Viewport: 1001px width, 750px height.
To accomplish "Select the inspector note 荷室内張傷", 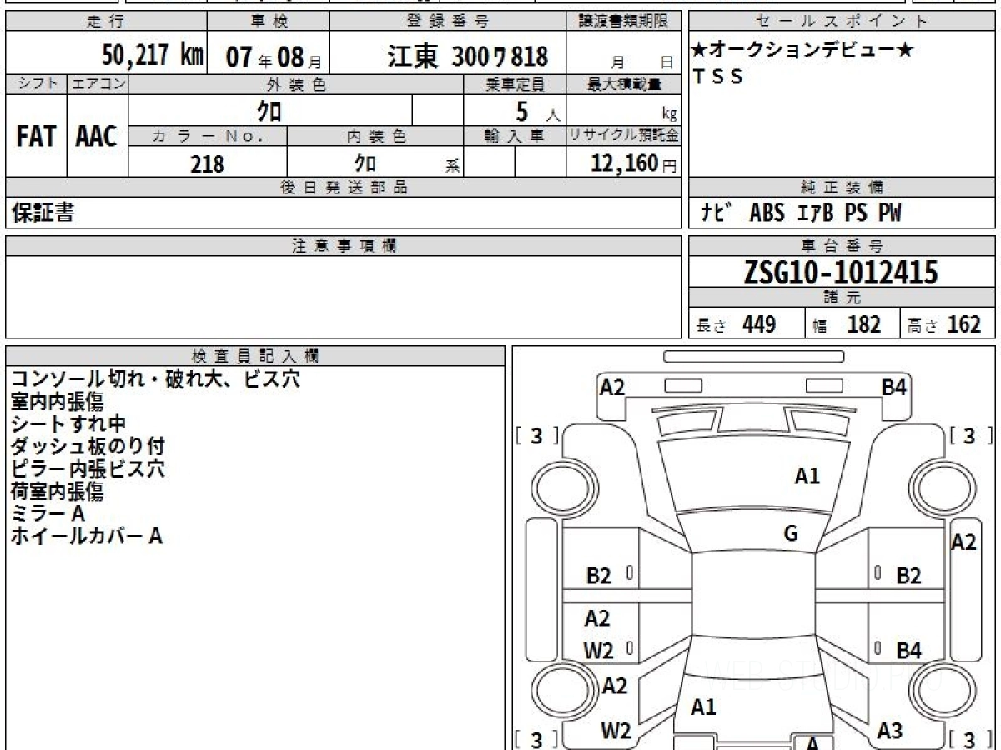I will click(57, 492).
